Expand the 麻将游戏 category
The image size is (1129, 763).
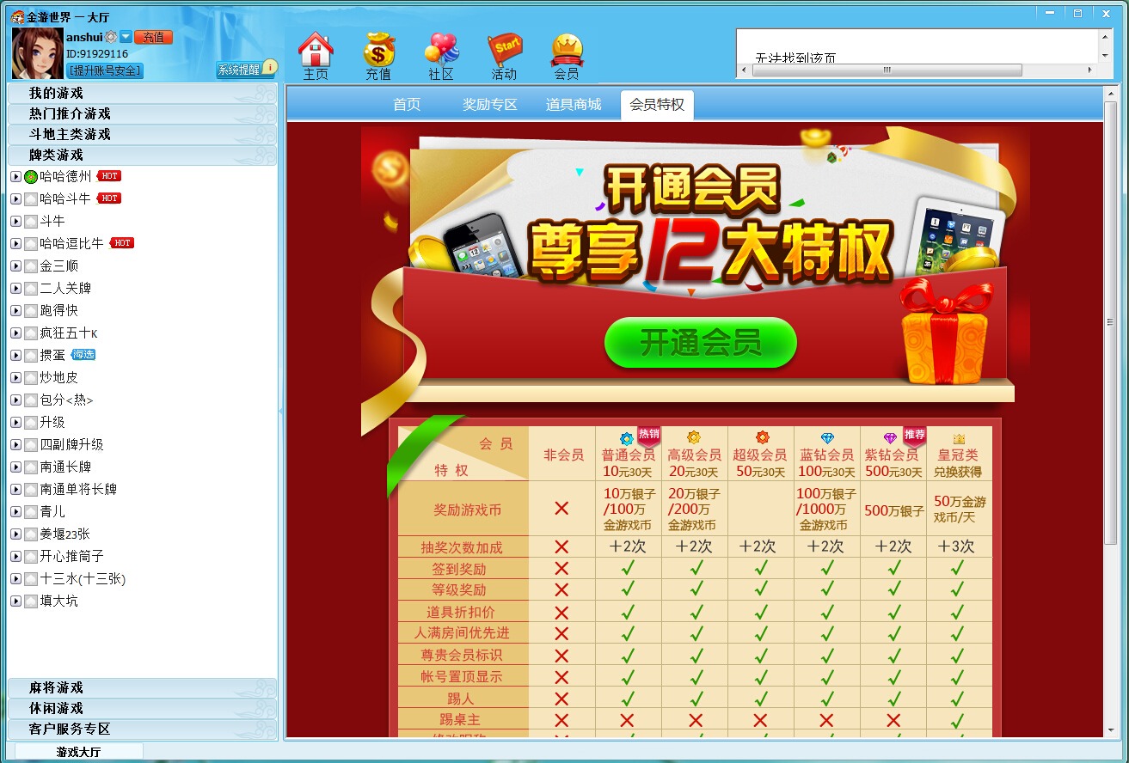56,687
